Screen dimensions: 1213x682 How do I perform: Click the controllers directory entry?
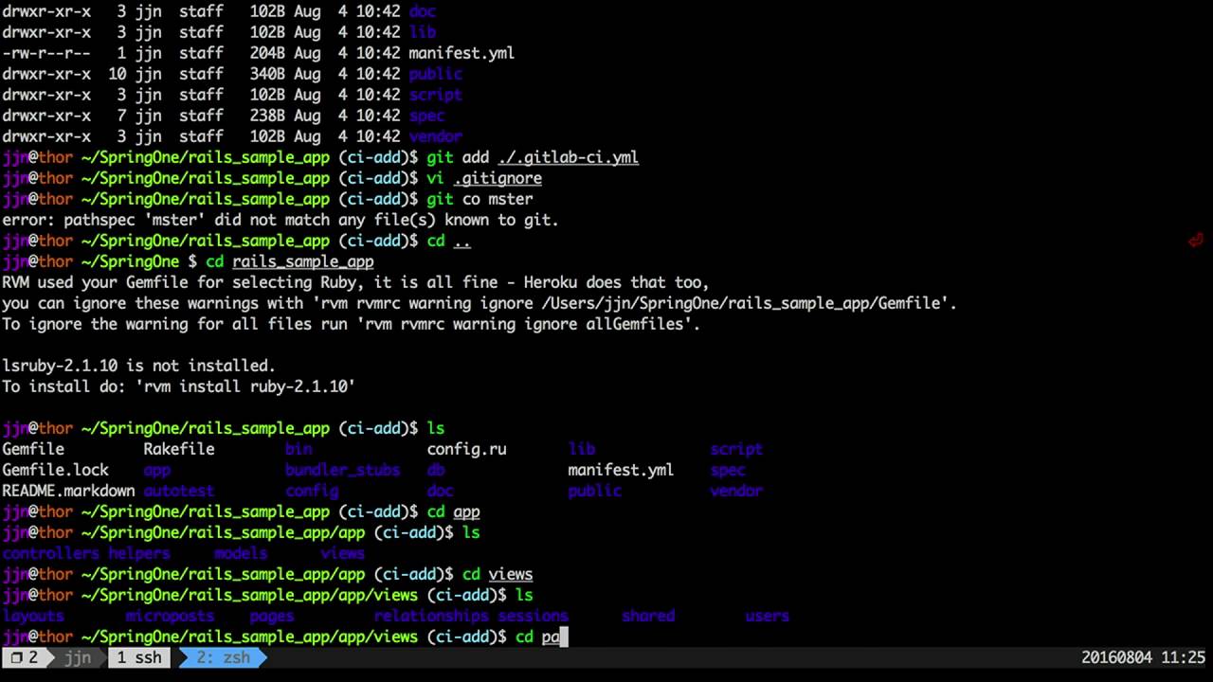50,553
